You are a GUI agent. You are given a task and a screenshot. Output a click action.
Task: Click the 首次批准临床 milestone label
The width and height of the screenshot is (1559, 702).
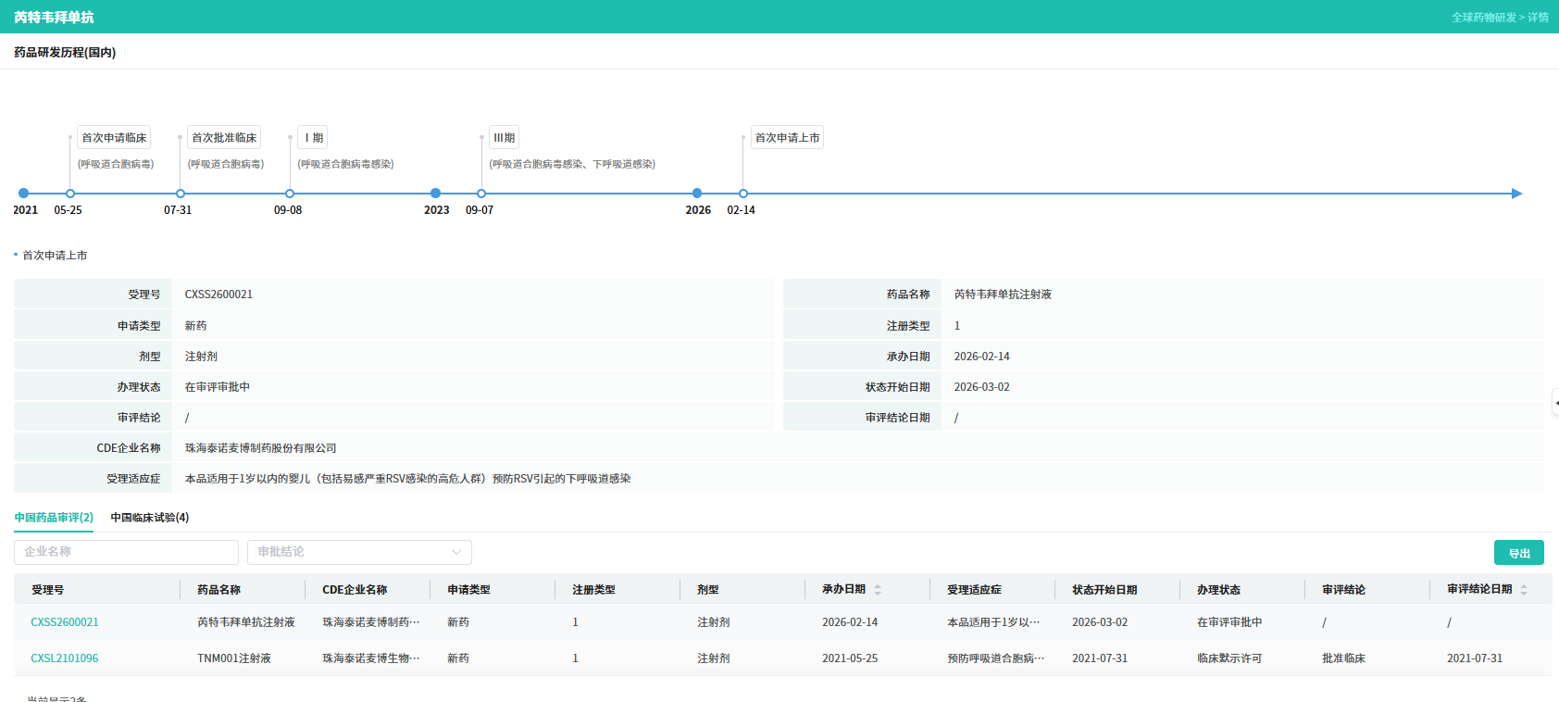click(x=224, y=138)
